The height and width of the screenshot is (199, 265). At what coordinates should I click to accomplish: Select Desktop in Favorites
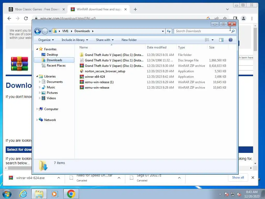[x=52, y=55]
